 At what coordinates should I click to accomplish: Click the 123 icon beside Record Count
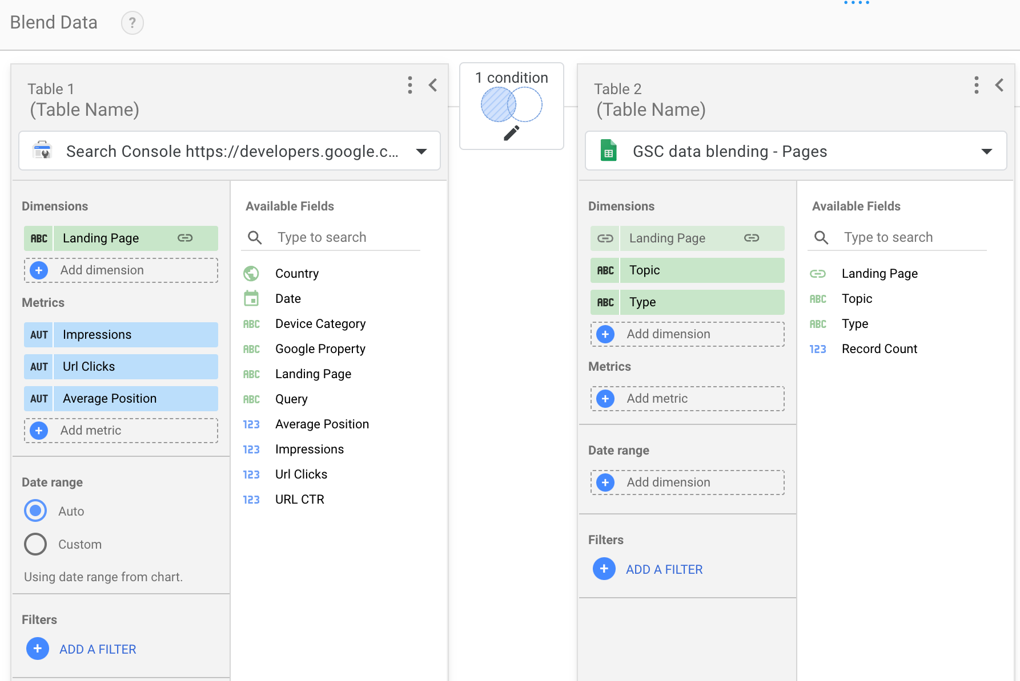tap(818, 348)
